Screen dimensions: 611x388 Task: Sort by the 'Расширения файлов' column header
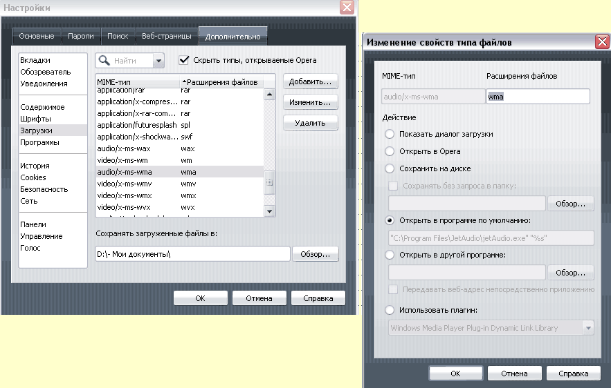pos(221,82)
